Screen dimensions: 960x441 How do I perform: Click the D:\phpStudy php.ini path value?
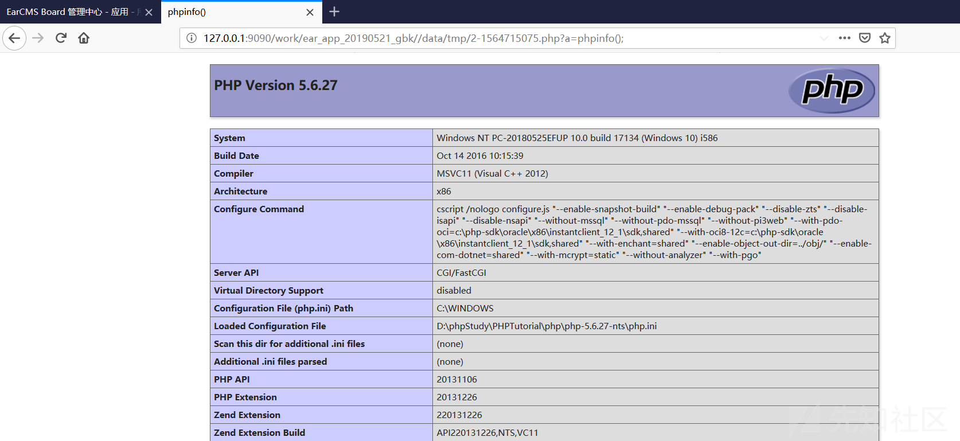click(547, 326)
